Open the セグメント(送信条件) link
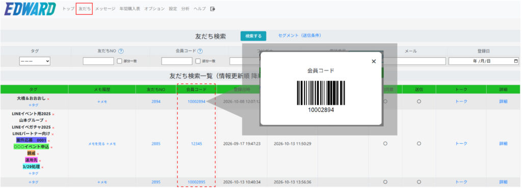This screenshot has width=522, height=188. pyautogui.click(x=300, y=36)
